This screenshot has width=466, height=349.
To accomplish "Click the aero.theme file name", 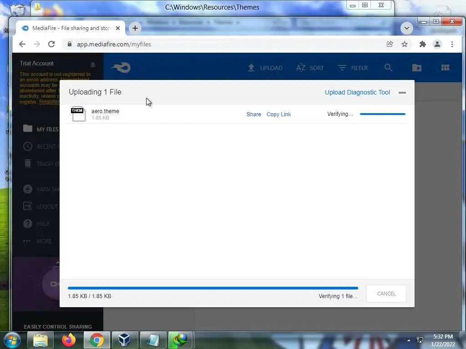I will pyautogui.click(x=105, y=111).
